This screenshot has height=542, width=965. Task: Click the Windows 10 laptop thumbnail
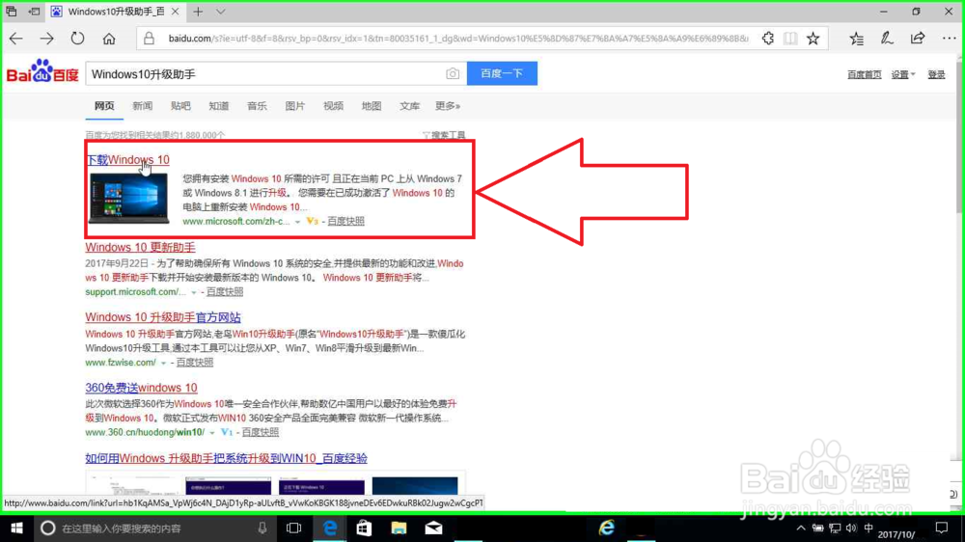pyautogui.click(x=128, y=198)
